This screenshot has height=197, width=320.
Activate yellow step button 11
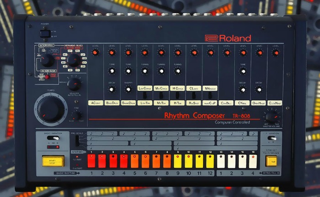199,161
